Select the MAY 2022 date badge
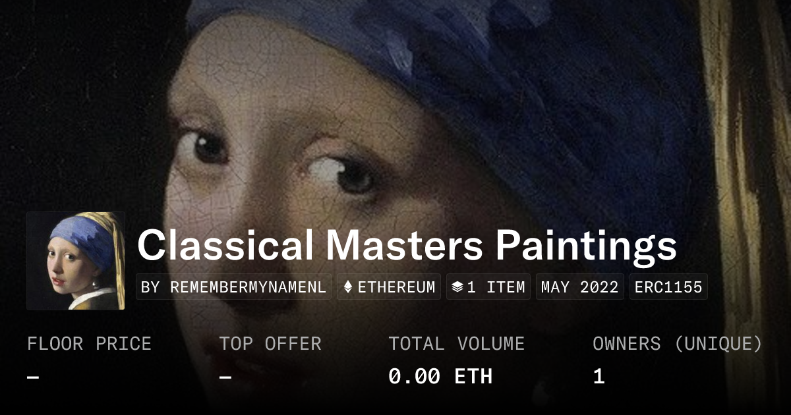This screenshot has width=791, height=415. coord(580,287)
